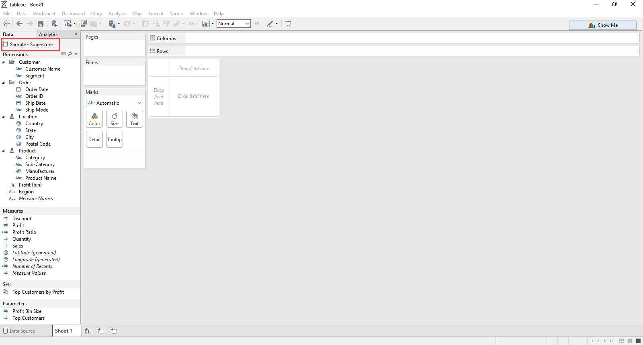The height and width of the screenshot is (345, 643).
Task: Click the Columns shelf
Action: [394, 38]
